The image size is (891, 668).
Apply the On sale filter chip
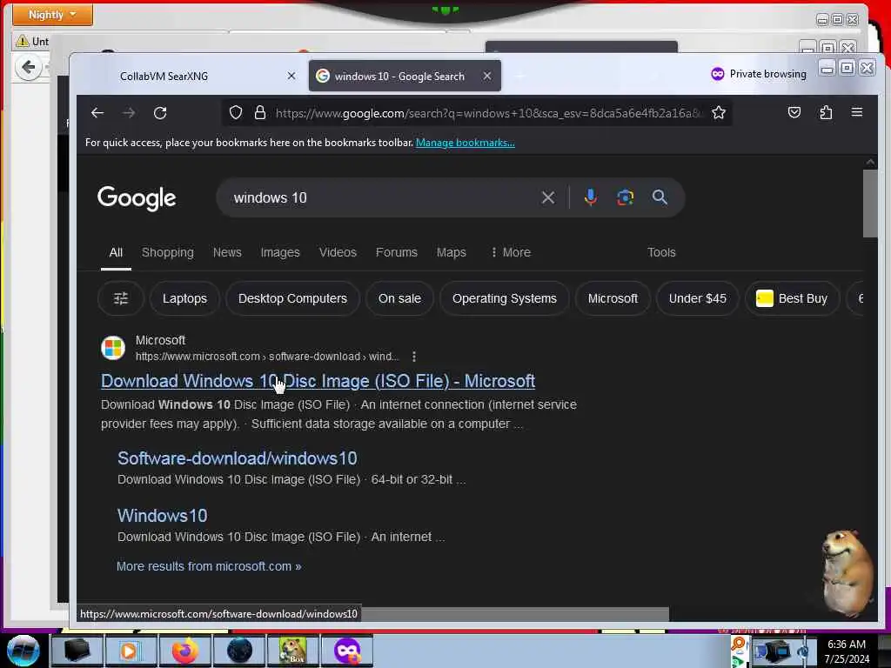[399, 298]
